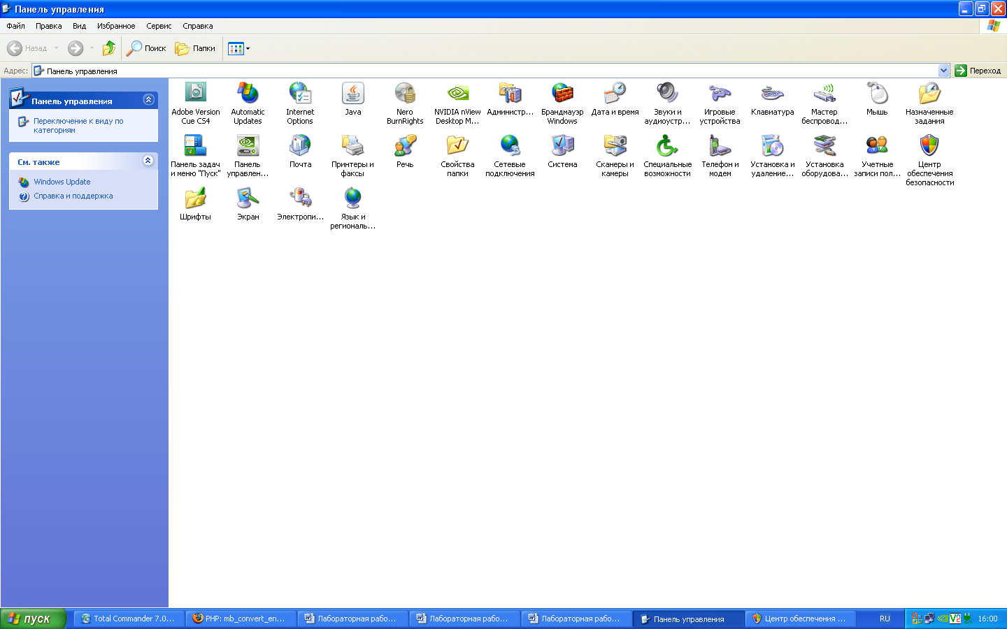
Task: Click Переключение к виду по категориям link
Action: pos(78,125)
